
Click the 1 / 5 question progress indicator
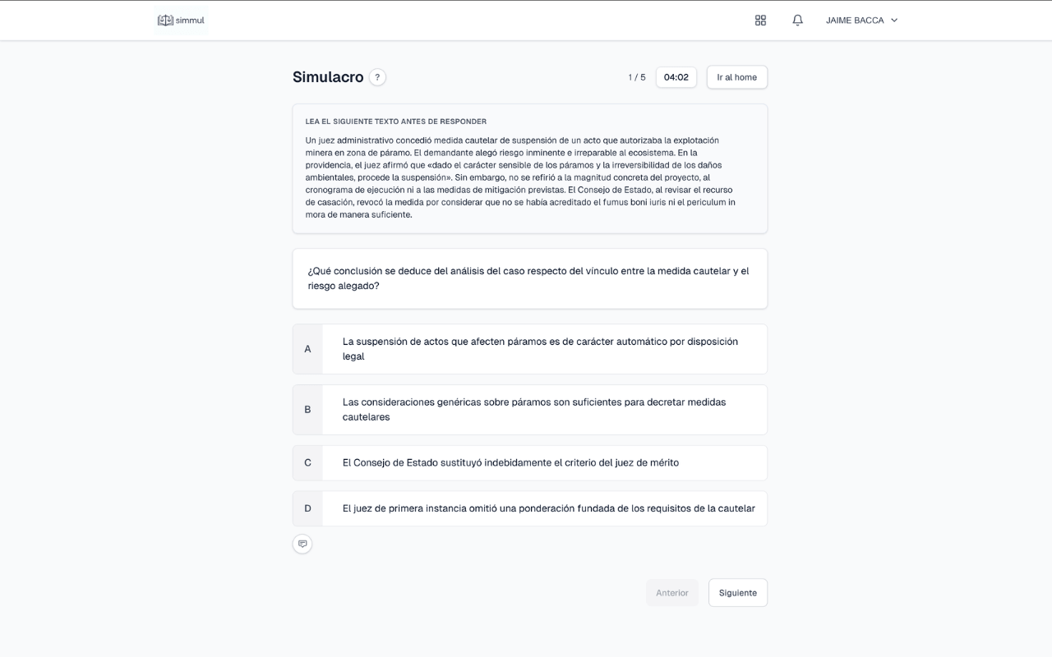coord(637,77)
